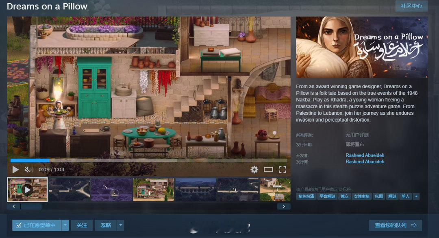Add a tag with plus button

pos(416,196)
